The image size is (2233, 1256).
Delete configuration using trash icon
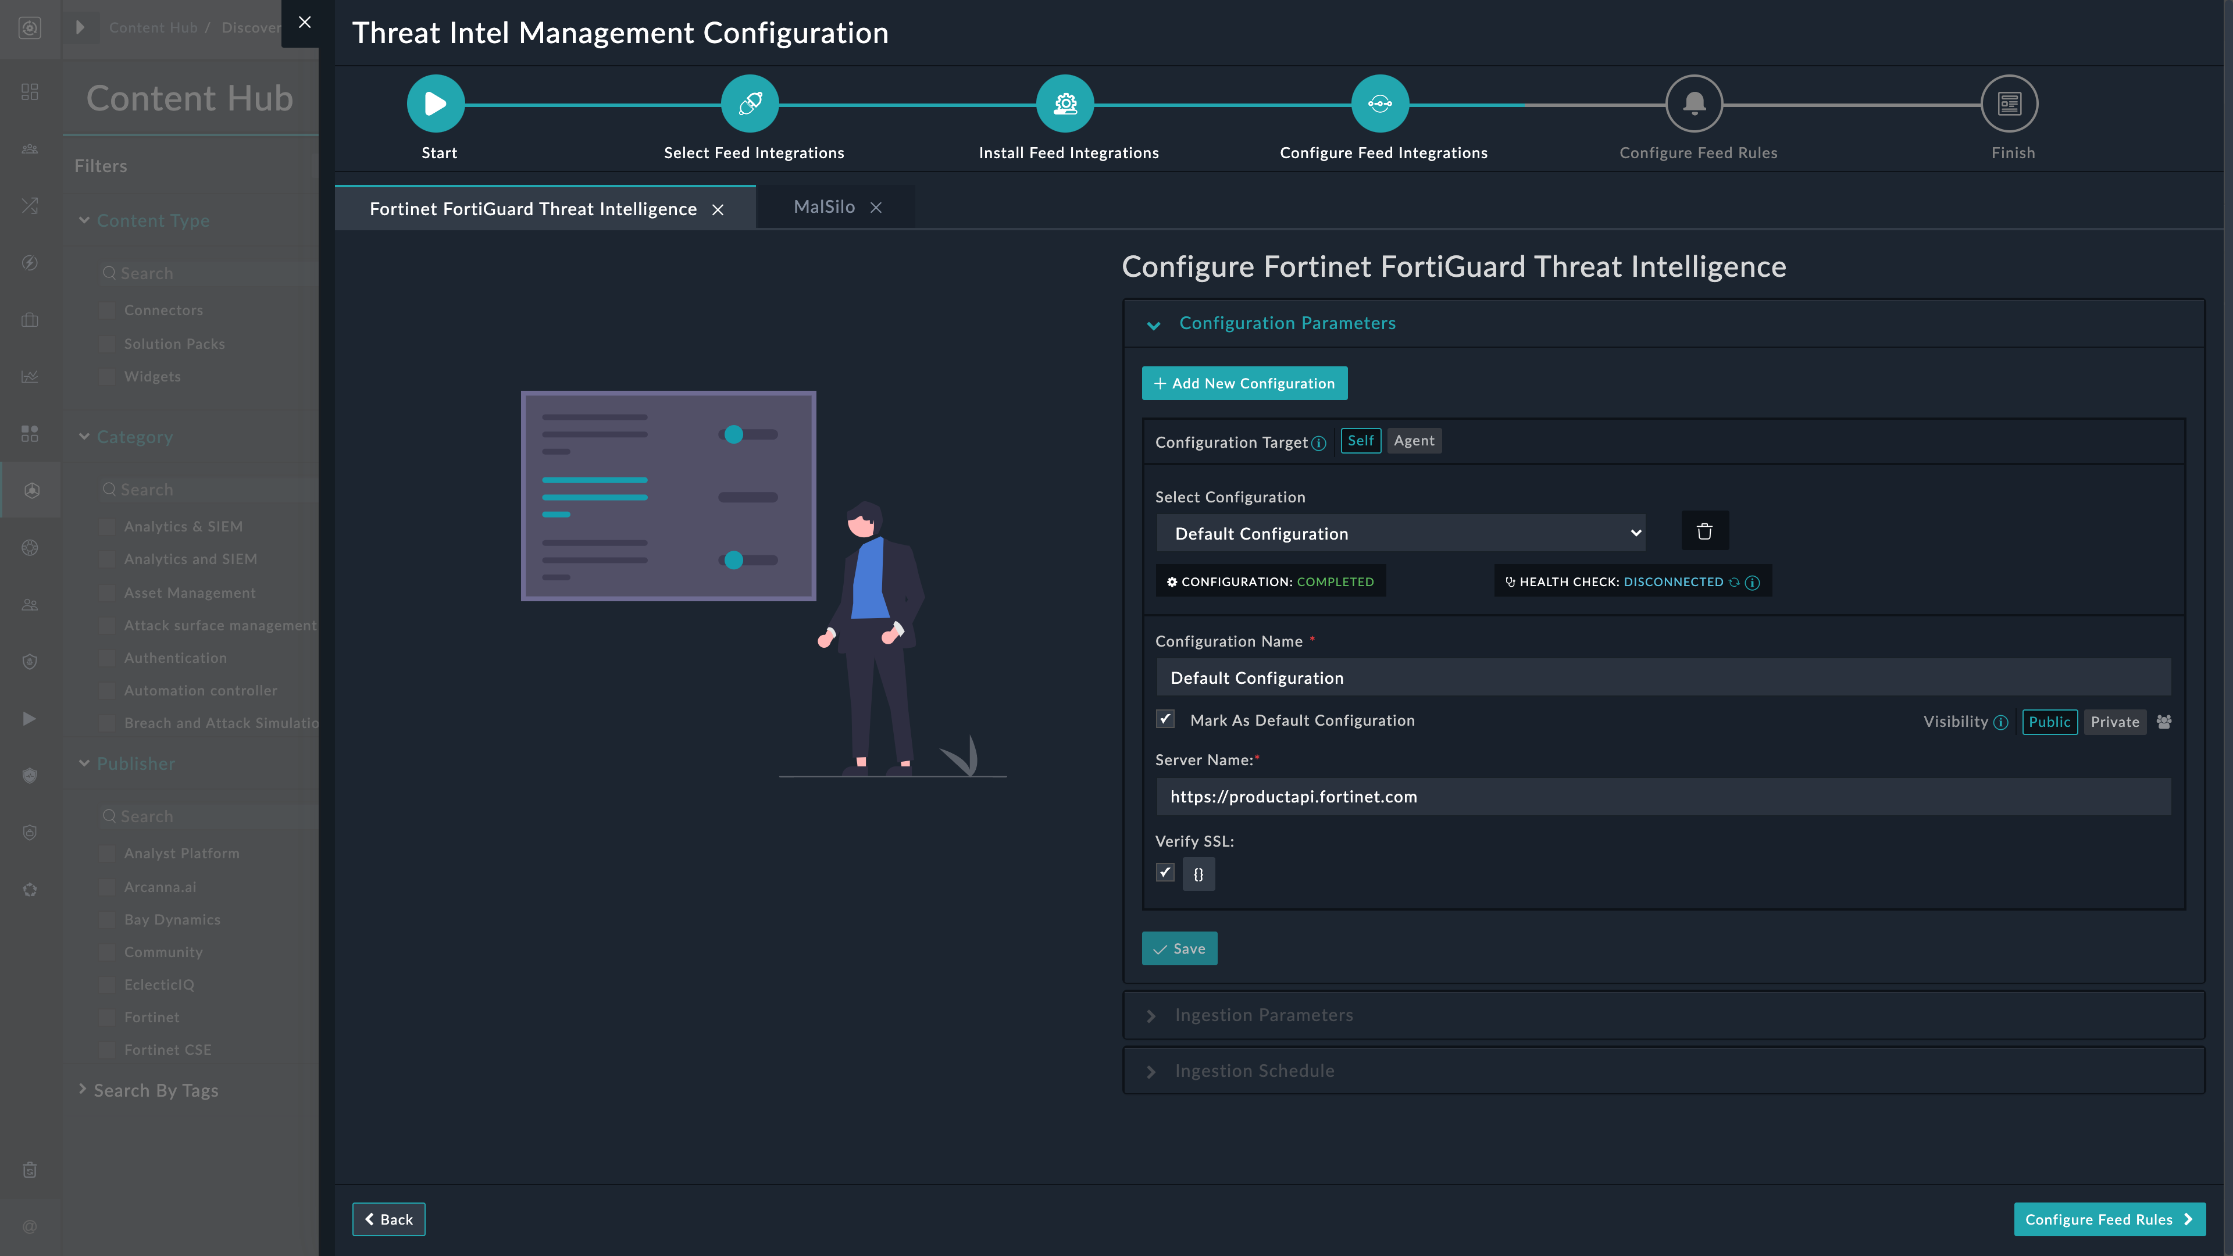click(x=1704, y=531)
